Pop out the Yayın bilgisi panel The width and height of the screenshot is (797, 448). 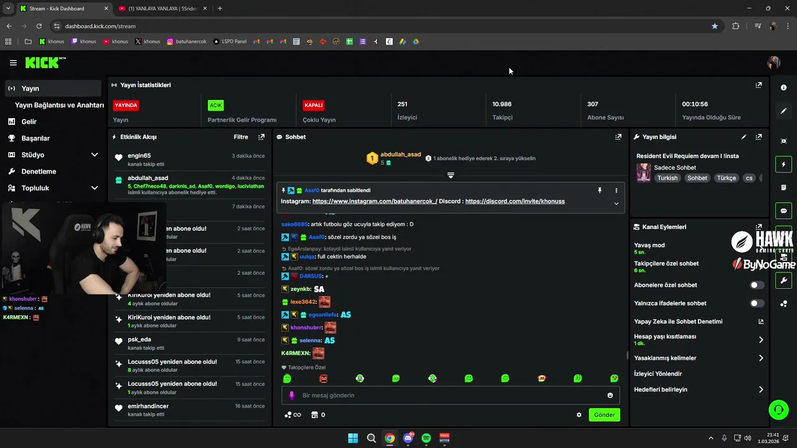(758, 137)
